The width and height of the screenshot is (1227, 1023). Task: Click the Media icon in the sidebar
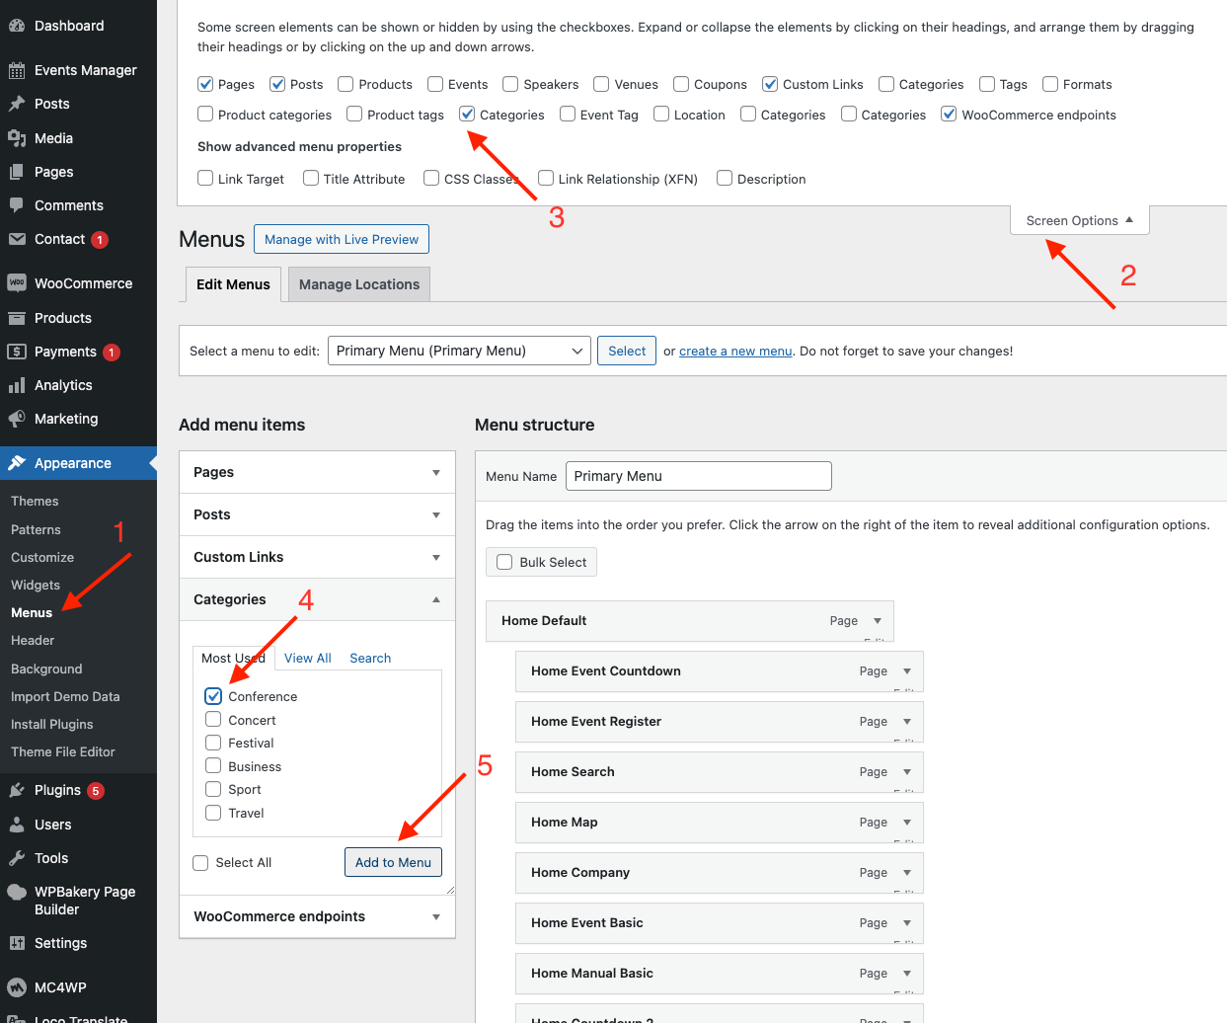[17, 138]
